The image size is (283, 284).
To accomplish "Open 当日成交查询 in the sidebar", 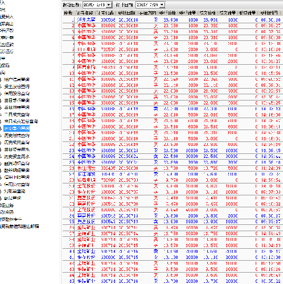I will click(x=17, y=114).
